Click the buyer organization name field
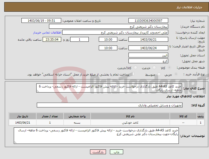Image resolution: width=209 pixels, height=159 pixels. pos(109,27)
